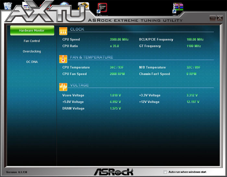Viewport: 227px width, 177px height.
Task: Open the WinRAR desktop shortcut icon
Action: [x=178, y=8]
